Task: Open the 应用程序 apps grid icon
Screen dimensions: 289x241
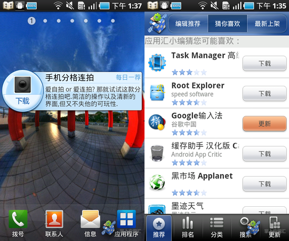Action: pyautogui.click(x=127, y=219)
